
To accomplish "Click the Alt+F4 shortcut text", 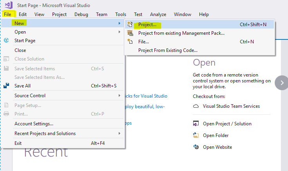I will 98,143.
